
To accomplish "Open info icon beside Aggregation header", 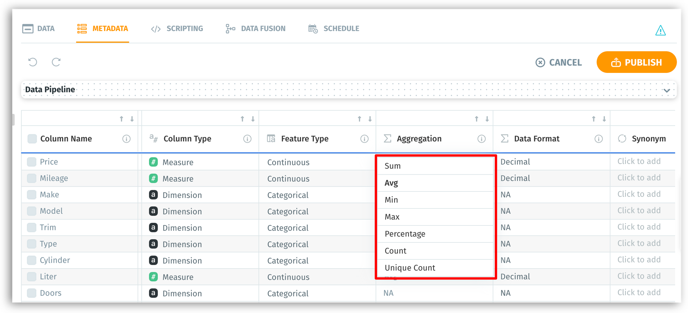I will point(481,139).
